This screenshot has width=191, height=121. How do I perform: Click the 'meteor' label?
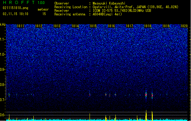tap(43, 9)
